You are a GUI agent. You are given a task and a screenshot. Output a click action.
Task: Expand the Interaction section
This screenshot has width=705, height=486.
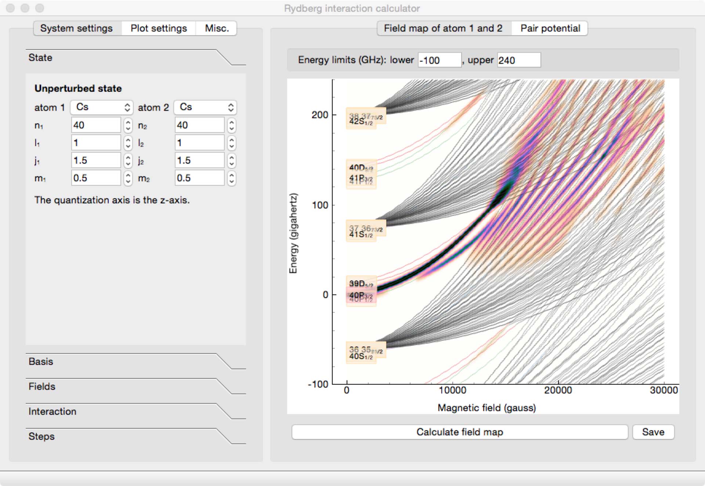coord(135,411)
